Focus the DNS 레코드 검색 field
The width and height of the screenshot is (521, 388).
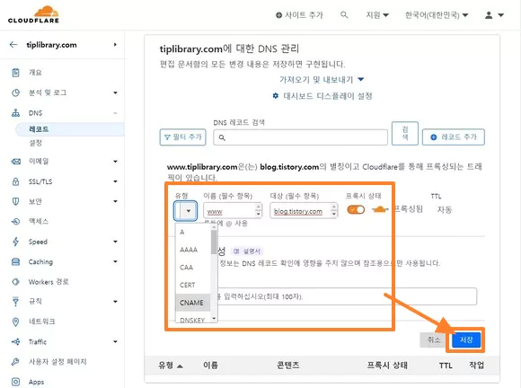pos(300,137)
